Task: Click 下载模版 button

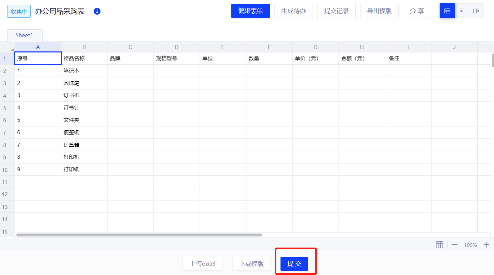Action: point(251,264)
